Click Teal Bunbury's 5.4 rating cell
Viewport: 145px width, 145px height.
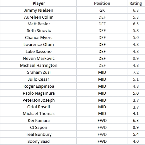click(136, 134)
